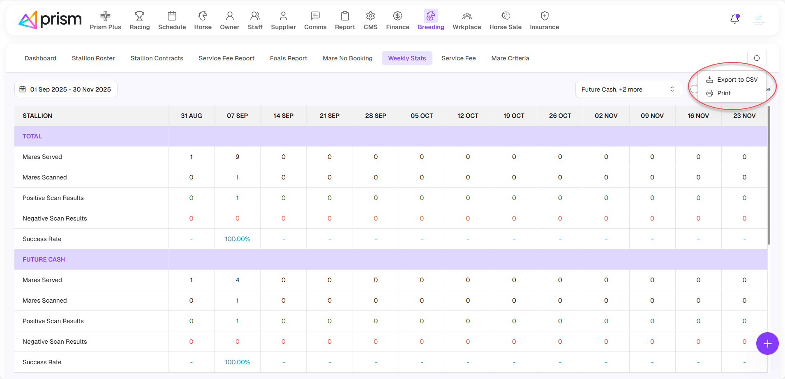Open the date range picker
The height and width of the screenshot is (379, 785).
(x=66, y=89)
